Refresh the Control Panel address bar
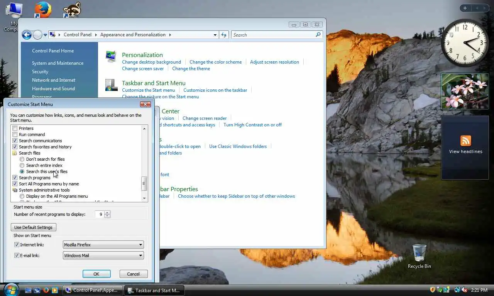The image size is (494, 296). click(224, 35)
